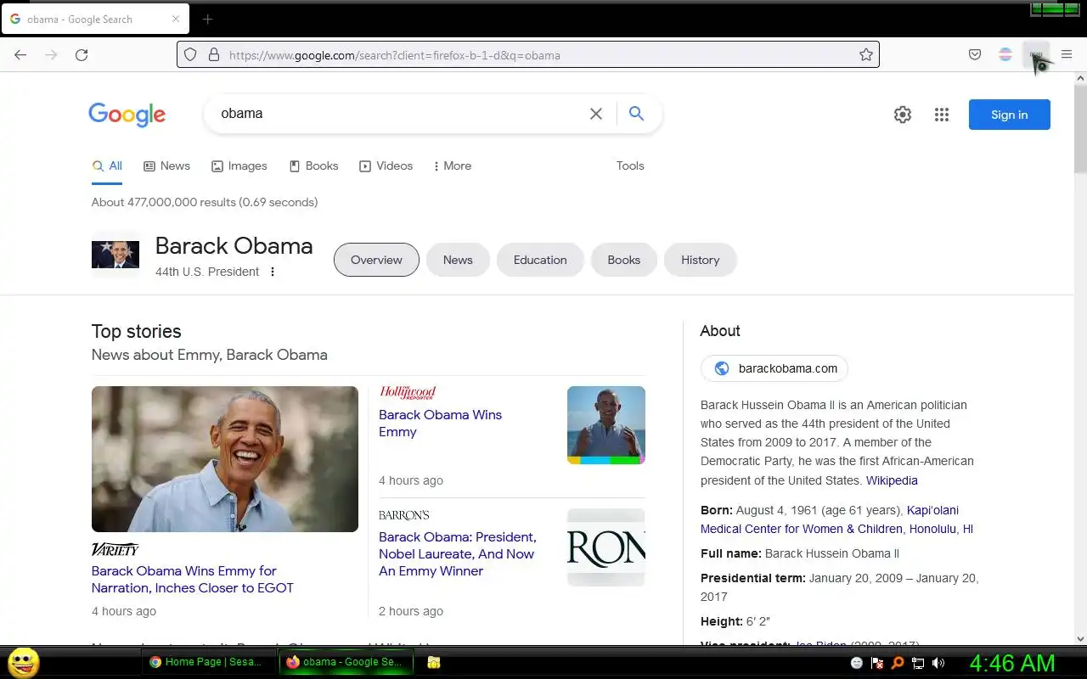
Task: Click the Sign in button
Action: (x=1010, y=115)
